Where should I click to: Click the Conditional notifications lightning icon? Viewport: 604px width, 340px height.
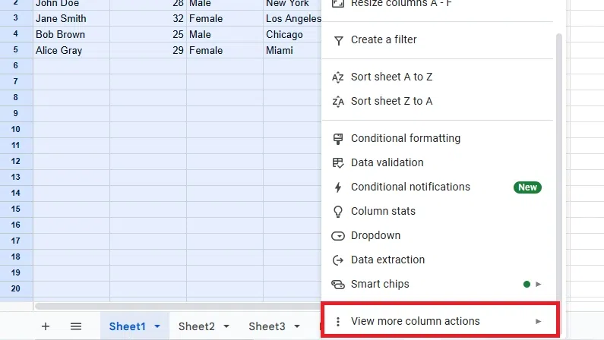pyautogui.click(x=339, y=187)
